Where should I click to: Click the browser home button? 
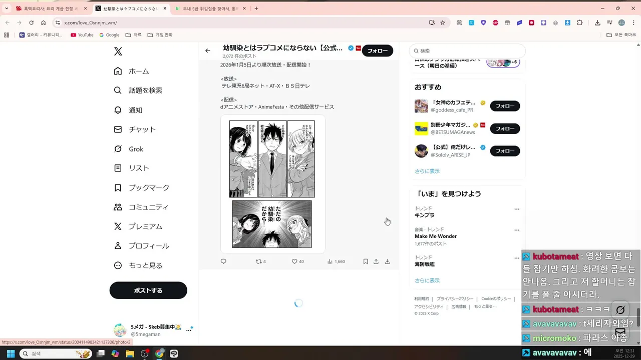point(44,22)
